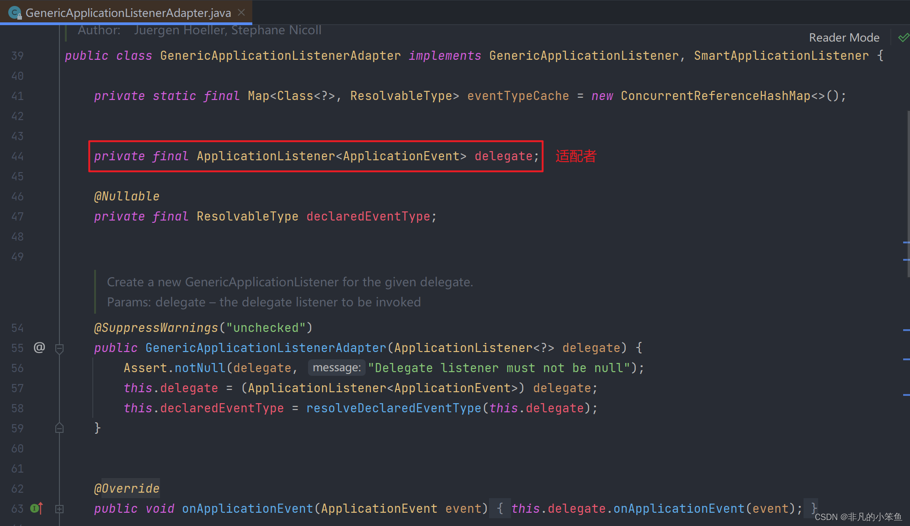Click the @ gutter icon on line 55
The width and height of the screenshot is (910, 526).
39,347
